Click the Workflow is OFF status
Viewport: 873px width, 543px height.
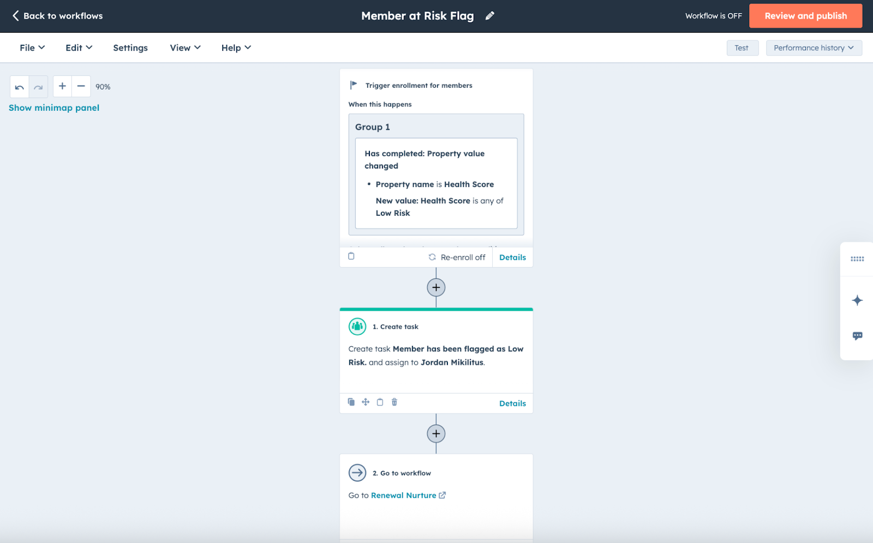(713, 16)
